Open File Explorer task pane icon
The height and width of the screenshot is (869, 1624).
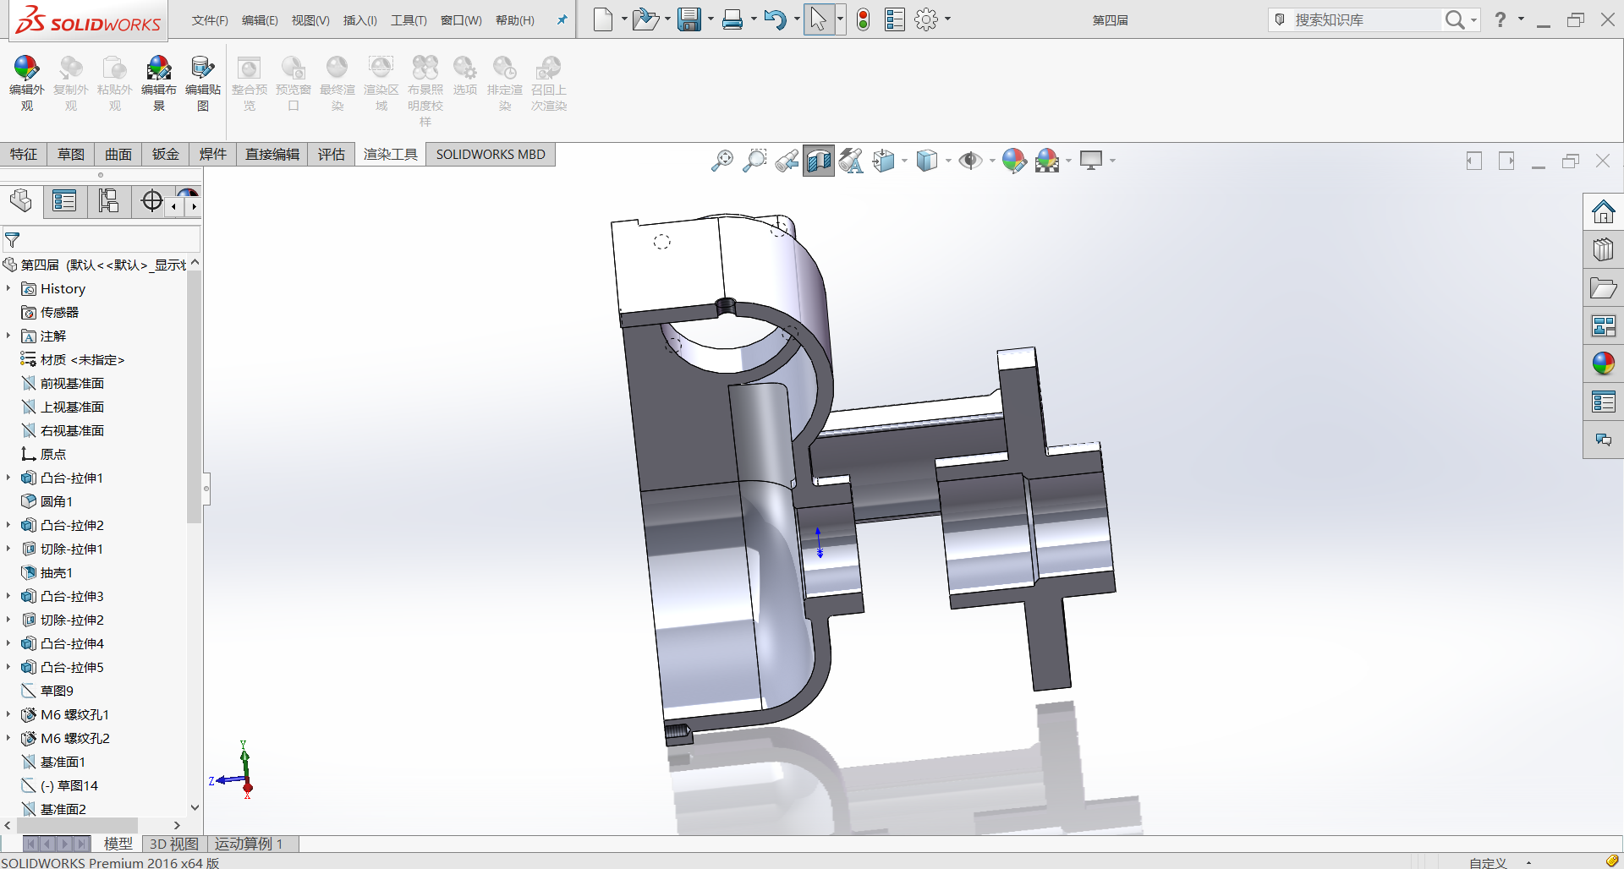tap(1603, 287)
